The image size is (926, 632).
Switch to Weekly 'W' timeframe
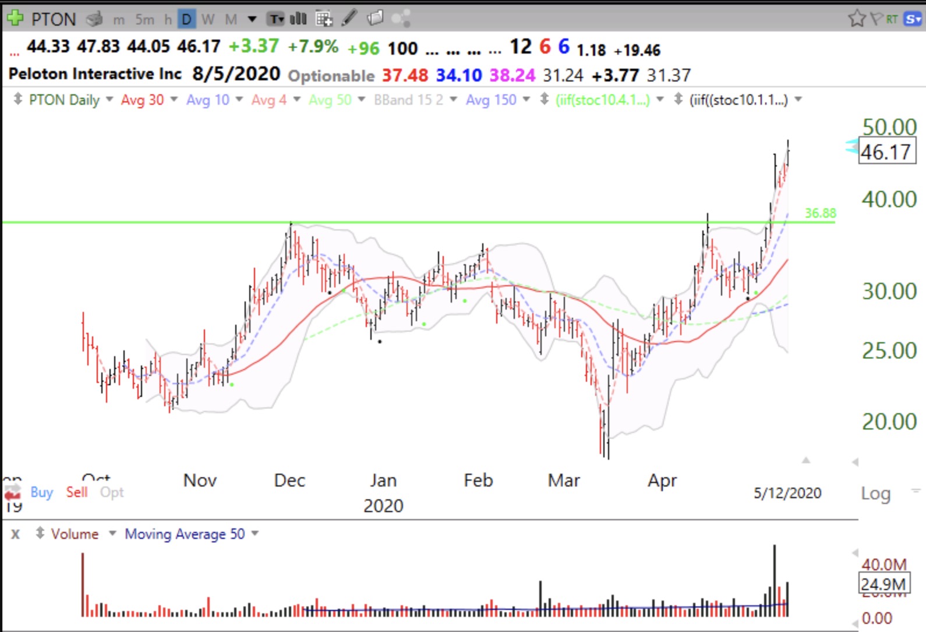[x=208, y=20]
